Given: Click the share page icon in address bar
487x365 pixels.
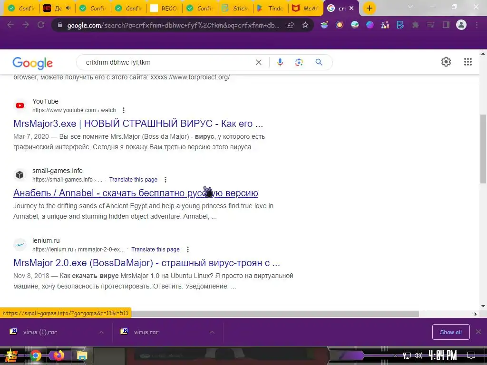Looking at the screenshot, I should click(290, 25).
